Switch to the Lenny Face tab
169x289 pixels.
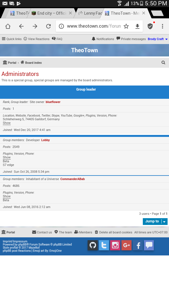[90, 13]
